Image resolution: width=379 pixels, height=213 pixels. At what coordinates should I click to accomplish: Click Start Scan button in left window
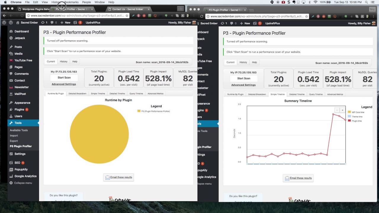click(64, 78)
